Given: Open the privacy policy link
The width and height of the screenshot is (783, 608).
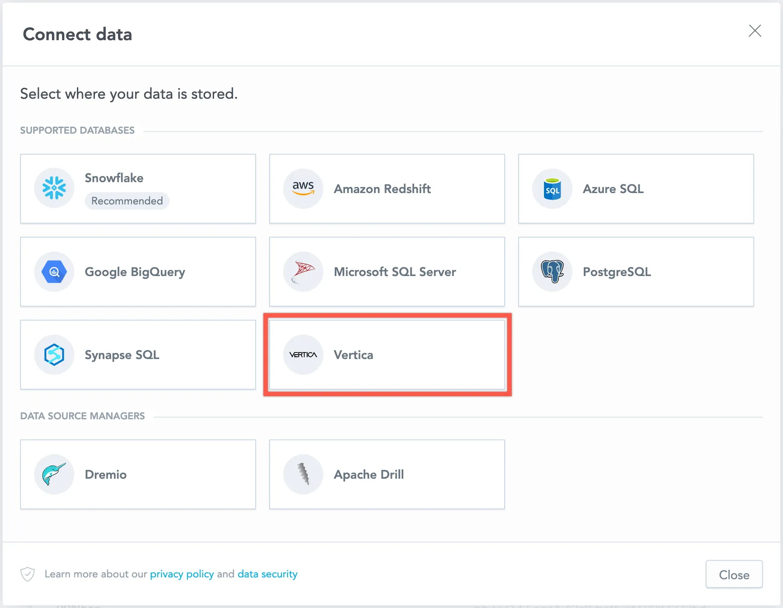Looking at the screenshot, I should click(x=182, y=574).
